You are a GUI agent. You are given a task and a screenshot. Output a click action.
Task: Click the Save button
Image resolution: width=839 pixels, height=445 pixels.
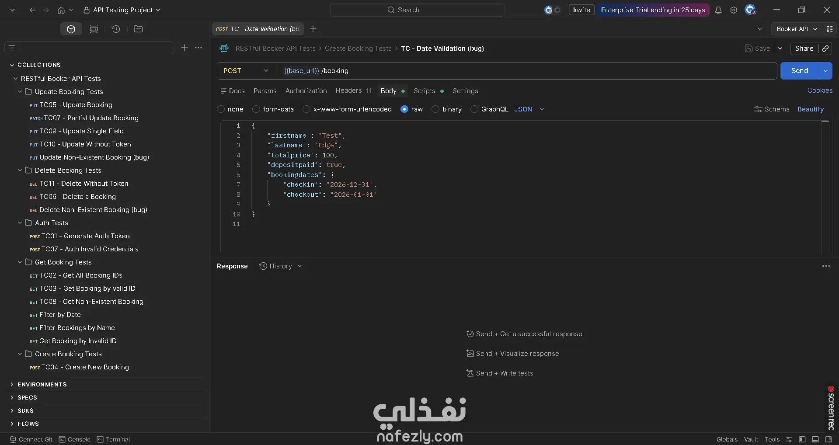click(x=758, y=49)
